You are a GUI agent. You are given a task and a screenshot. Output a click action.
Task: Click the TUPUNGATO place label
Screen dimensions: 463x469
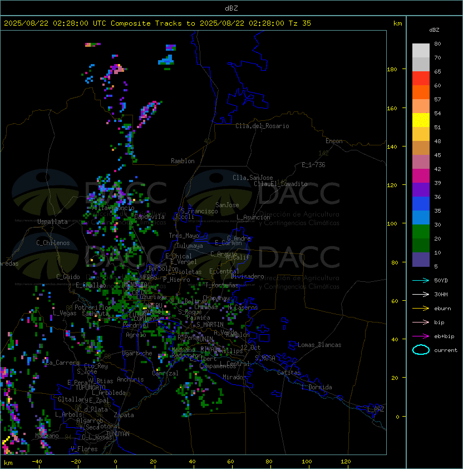(x=90, y=388)
